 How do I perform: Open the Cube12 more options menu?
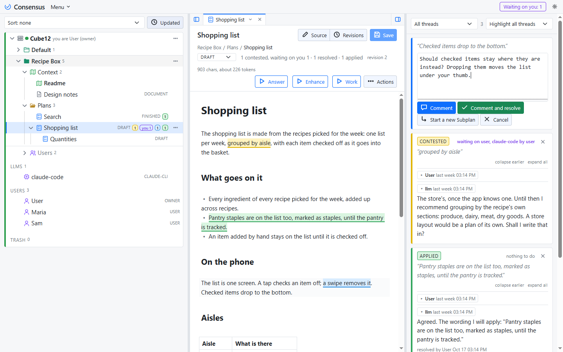176,38
